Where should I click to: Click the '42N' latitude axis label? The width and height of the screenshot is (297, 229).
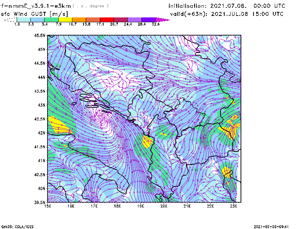point(42,133)
